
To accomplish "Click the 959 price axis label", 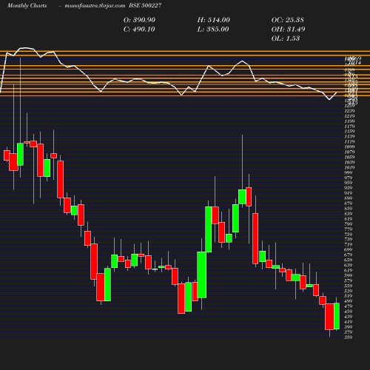I will click(x=349, y=183).
